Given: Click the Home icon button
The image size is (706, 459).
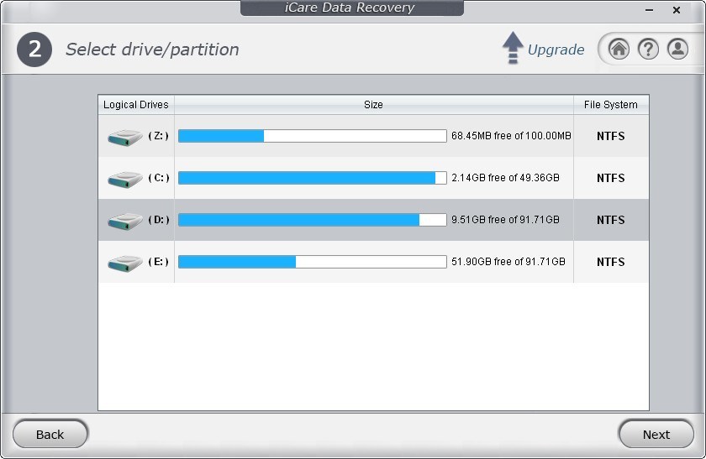Looking at the screenshot, I should [619, 49].
